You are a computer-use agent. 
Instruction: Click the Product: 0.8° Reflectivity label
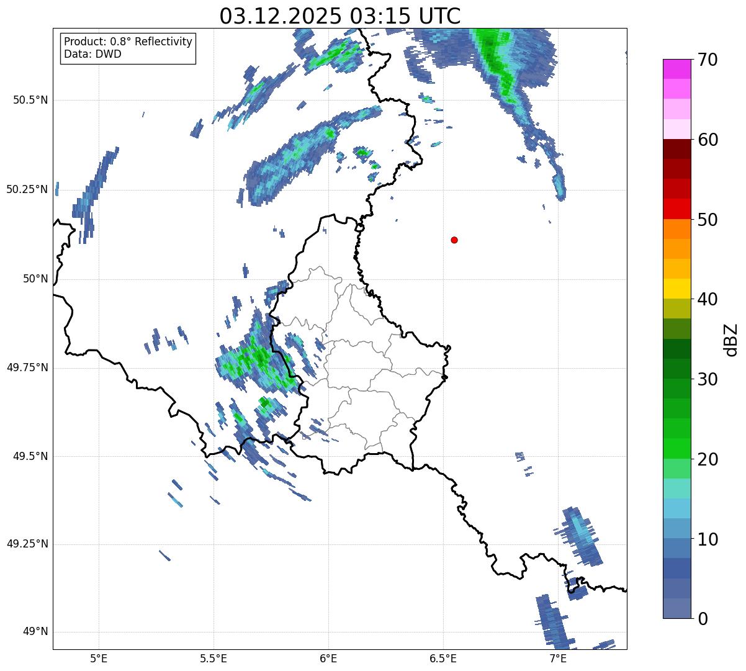[128, 42]
